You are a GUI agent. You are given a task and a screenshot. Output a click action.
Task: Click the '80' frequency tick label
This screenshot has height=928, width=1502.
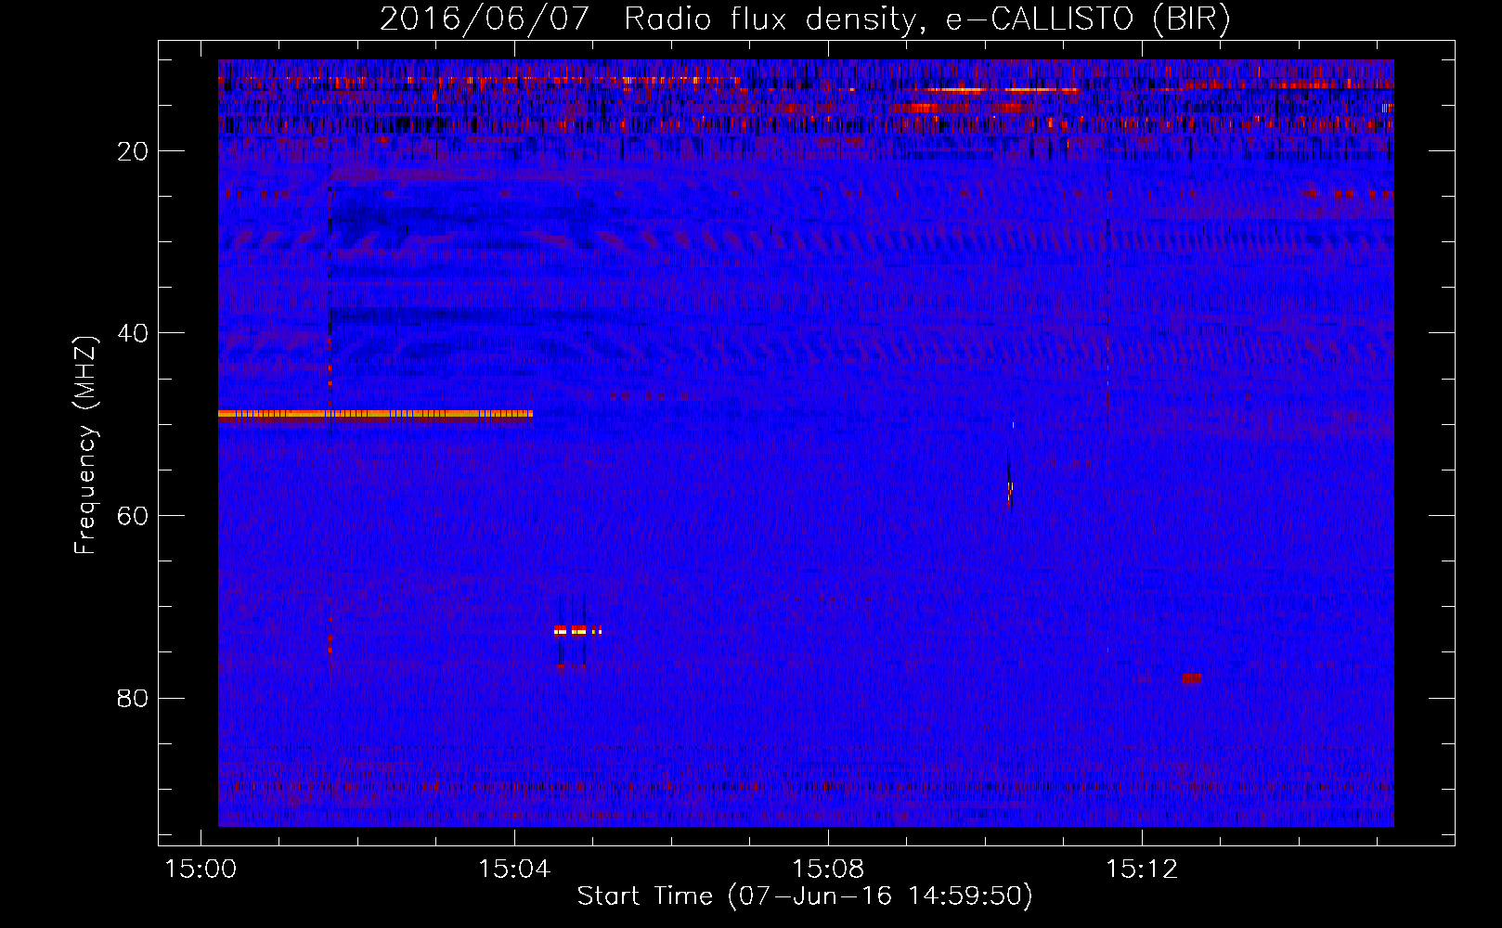coord(134,698)
